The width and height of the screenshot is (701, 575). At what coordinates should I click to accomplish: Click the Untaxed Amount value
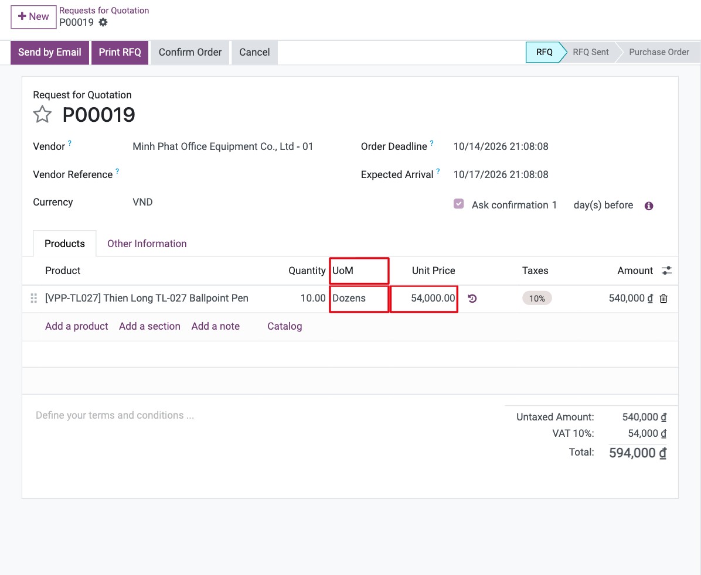[x=644, y=417]
